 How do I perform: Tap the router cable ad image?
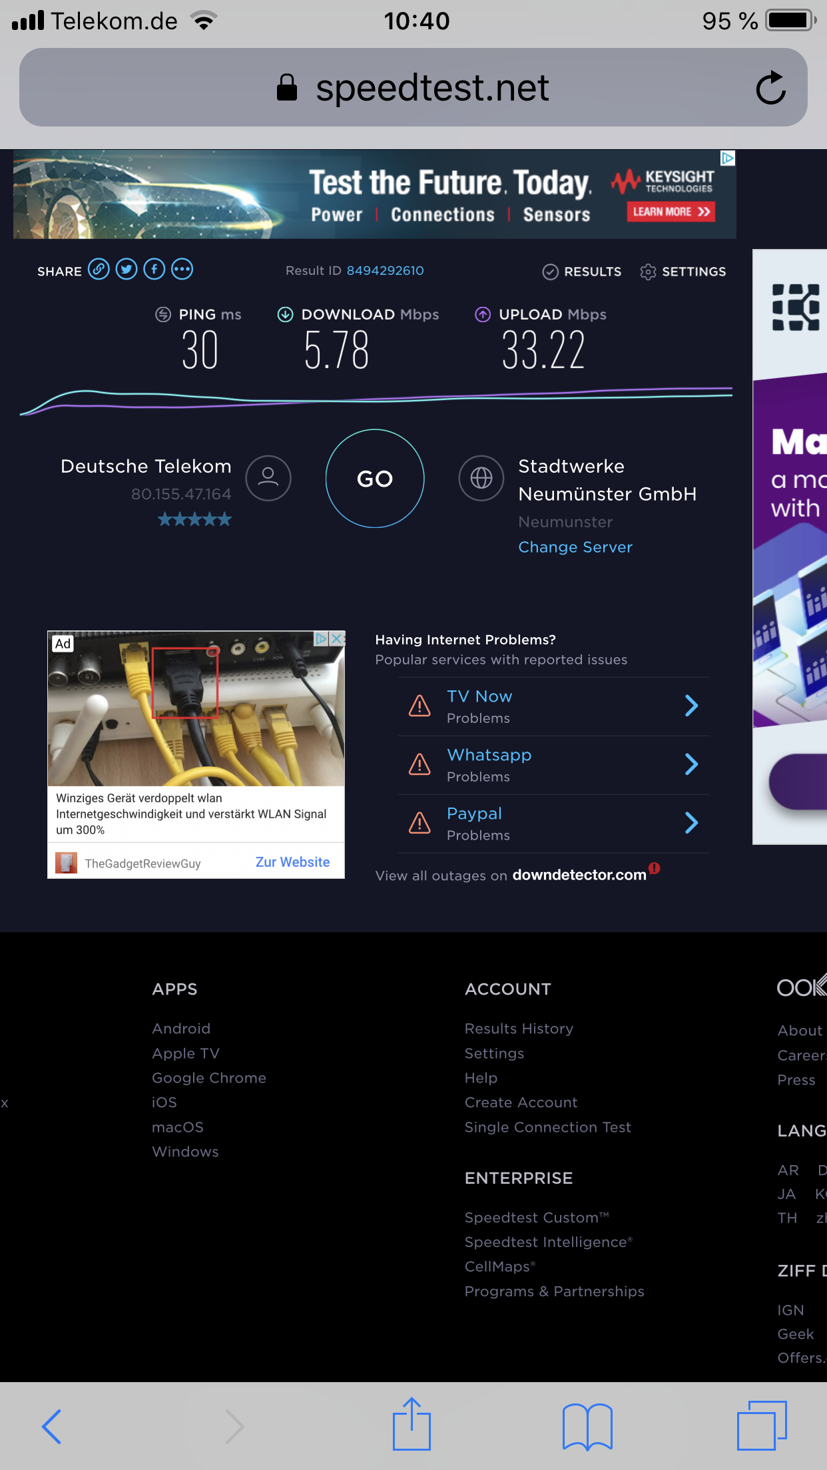196,708
